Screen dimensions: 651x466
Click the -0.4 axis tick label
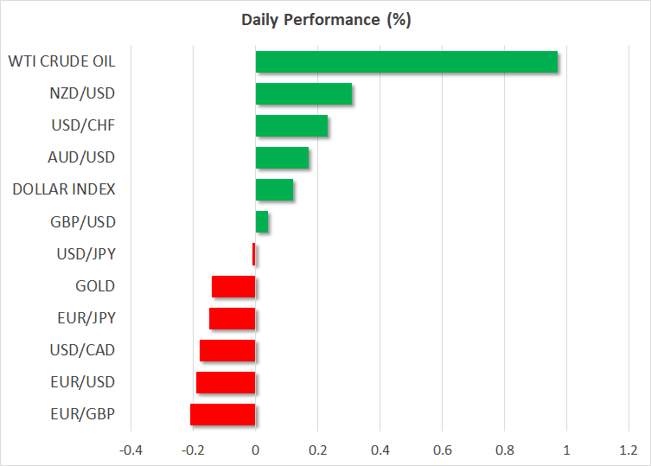(131, 450)
